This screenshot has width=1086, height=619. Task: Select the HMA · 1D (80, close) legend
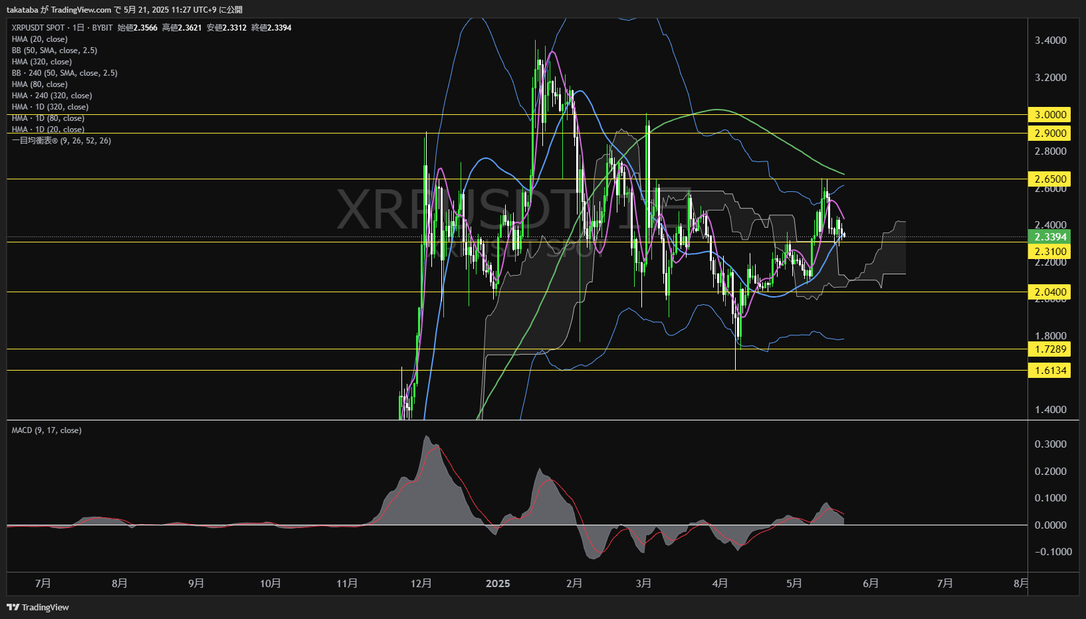(48, 118)
